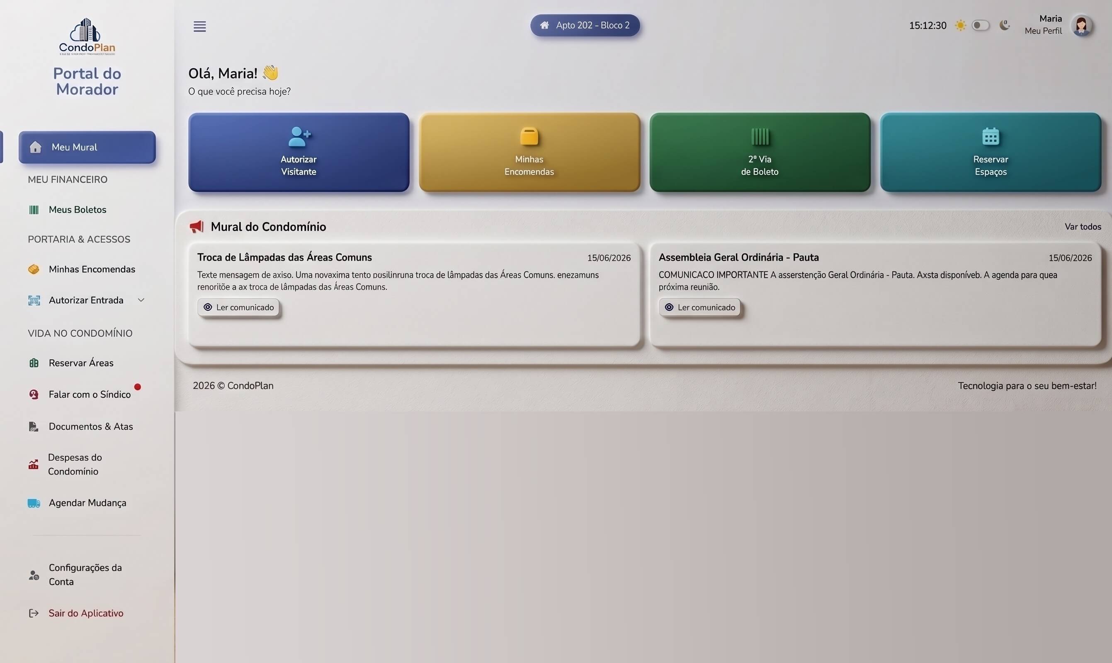The height and width of the screenshot is (663, 1112).
Task: Open the hamburger menu icon
Action: (x=199, y=27)
